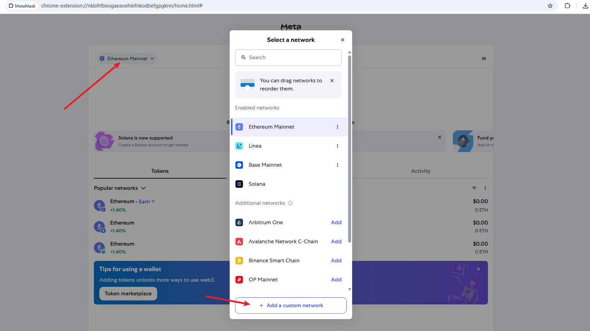The image size is (590, 331).
Task: Click the network Search field
Action: (x=288, y=57)
